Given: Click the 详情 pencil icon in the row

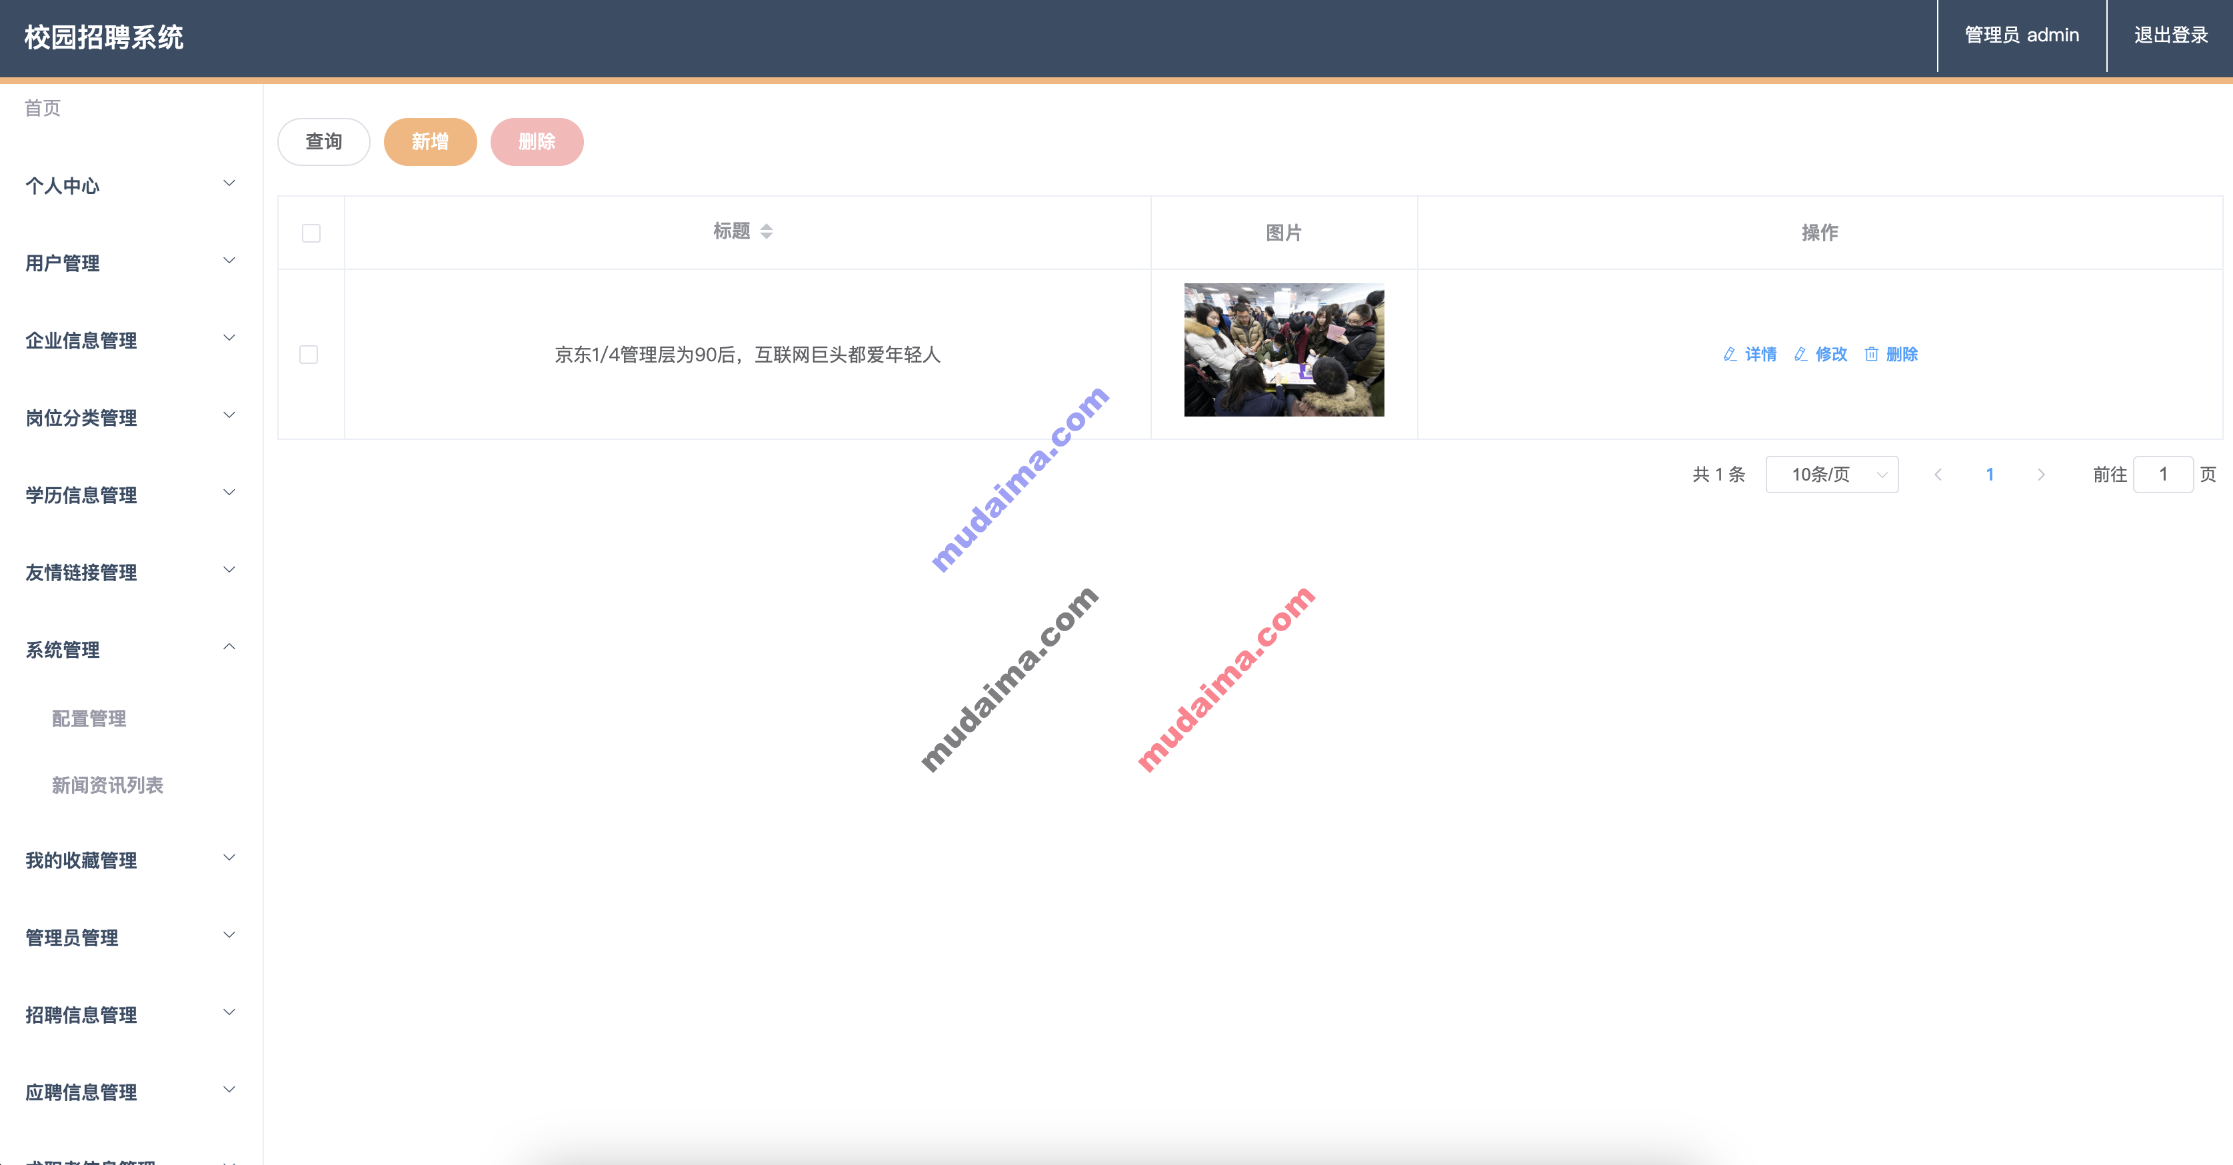Looking at the screenshot, I should click(1729, 355).
